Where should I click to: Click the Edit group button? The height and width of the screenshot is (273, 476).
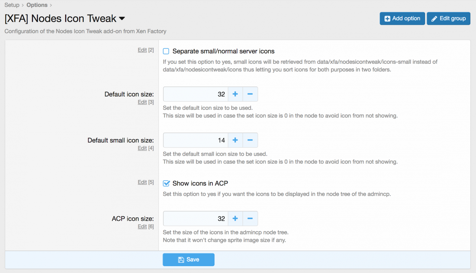click(x=448, y=19)
